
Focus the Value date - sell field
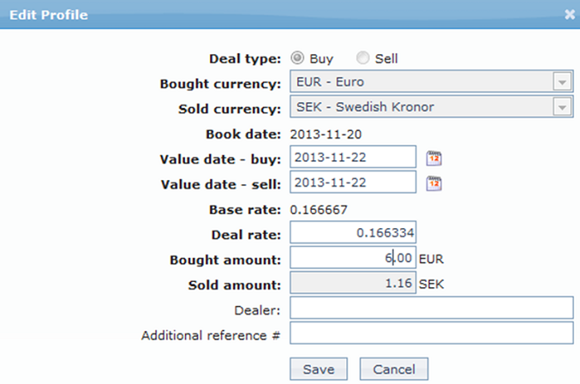click(353, 183)
